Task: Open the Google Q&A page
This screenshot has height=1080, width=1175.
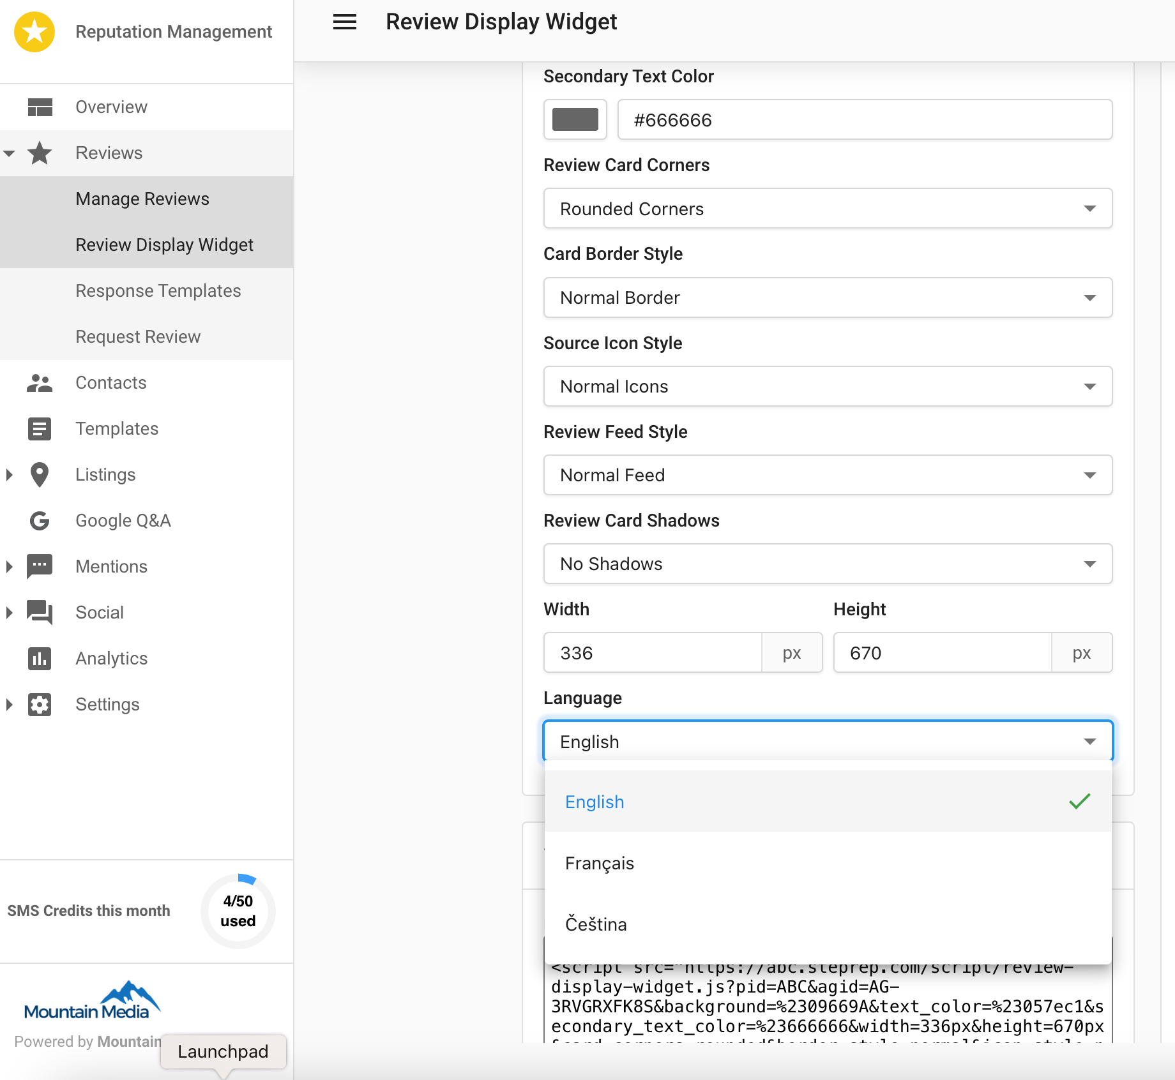Action: 147,521
